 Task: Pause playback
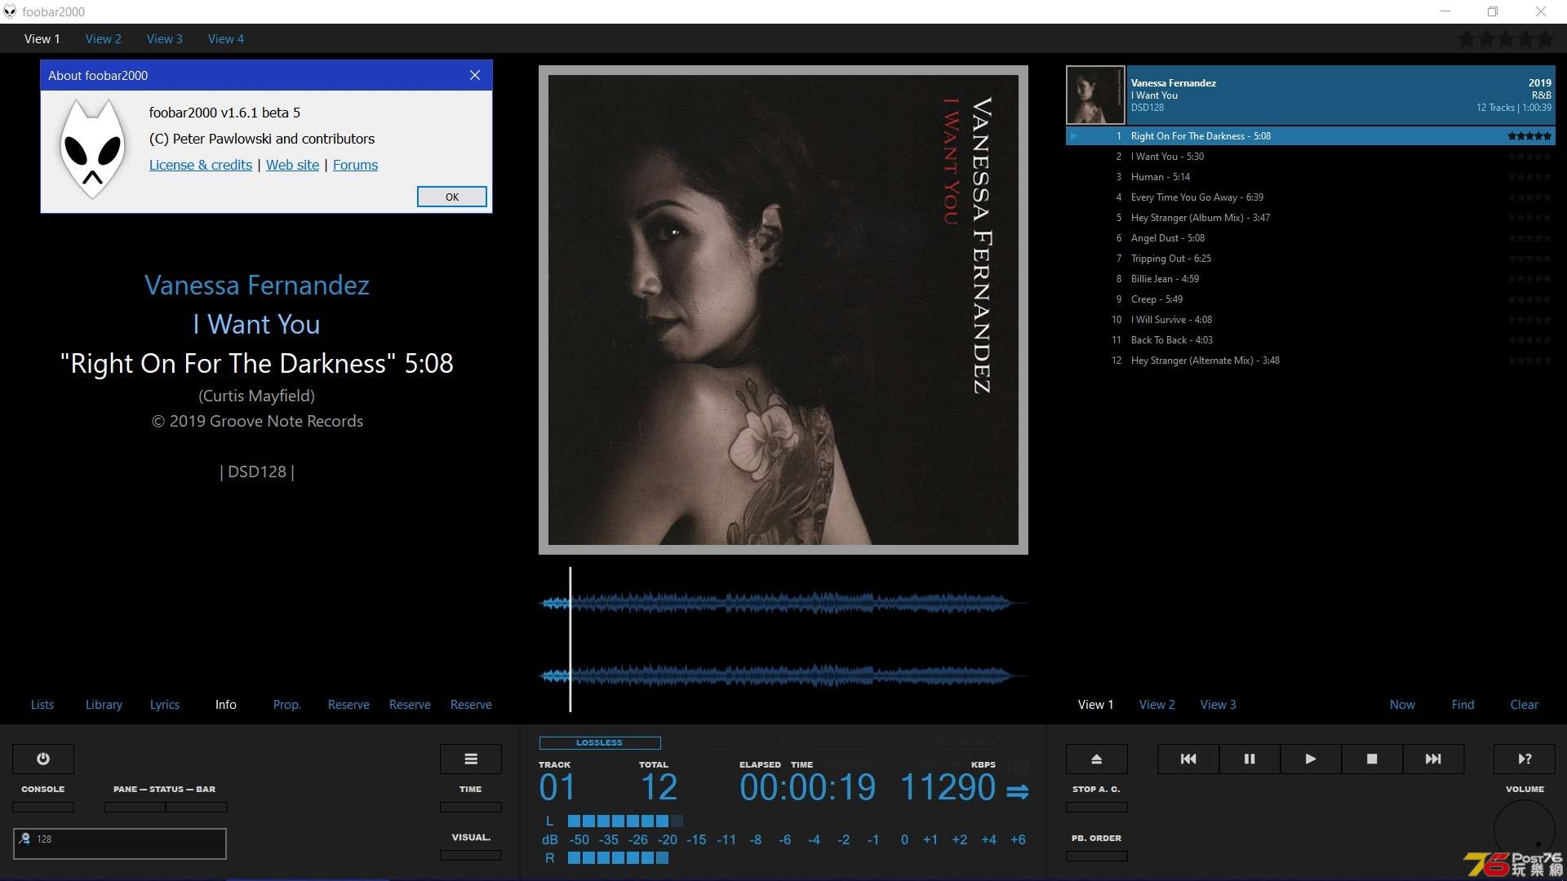click(x=1250, y=759)
